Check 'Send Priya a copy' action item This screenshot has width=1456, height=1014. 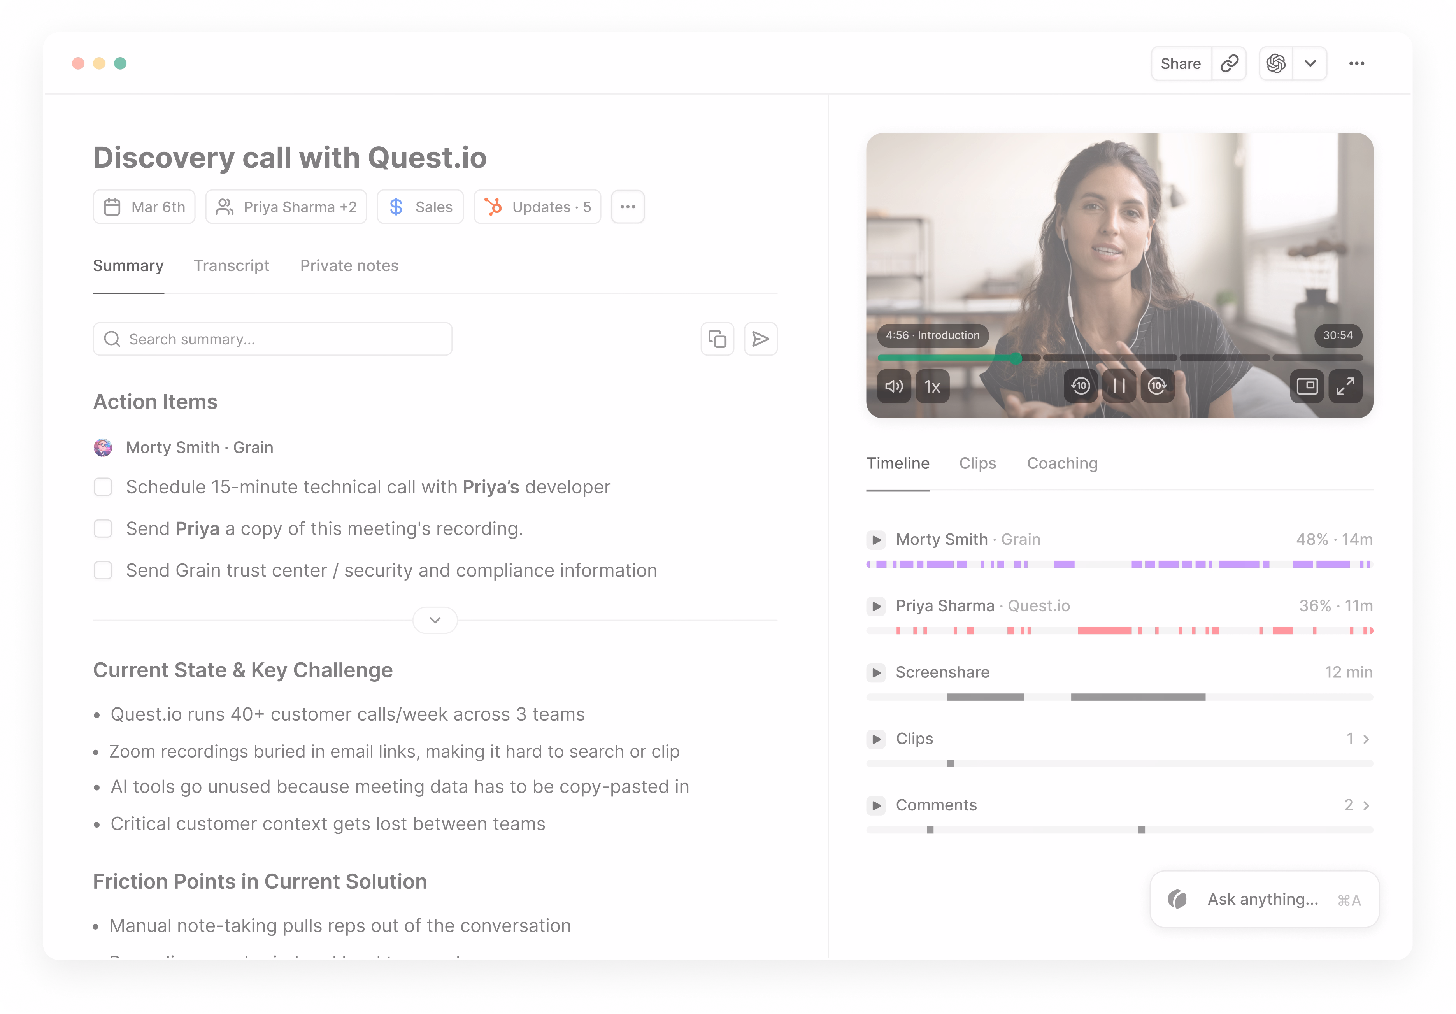click(x=103, y=529)
